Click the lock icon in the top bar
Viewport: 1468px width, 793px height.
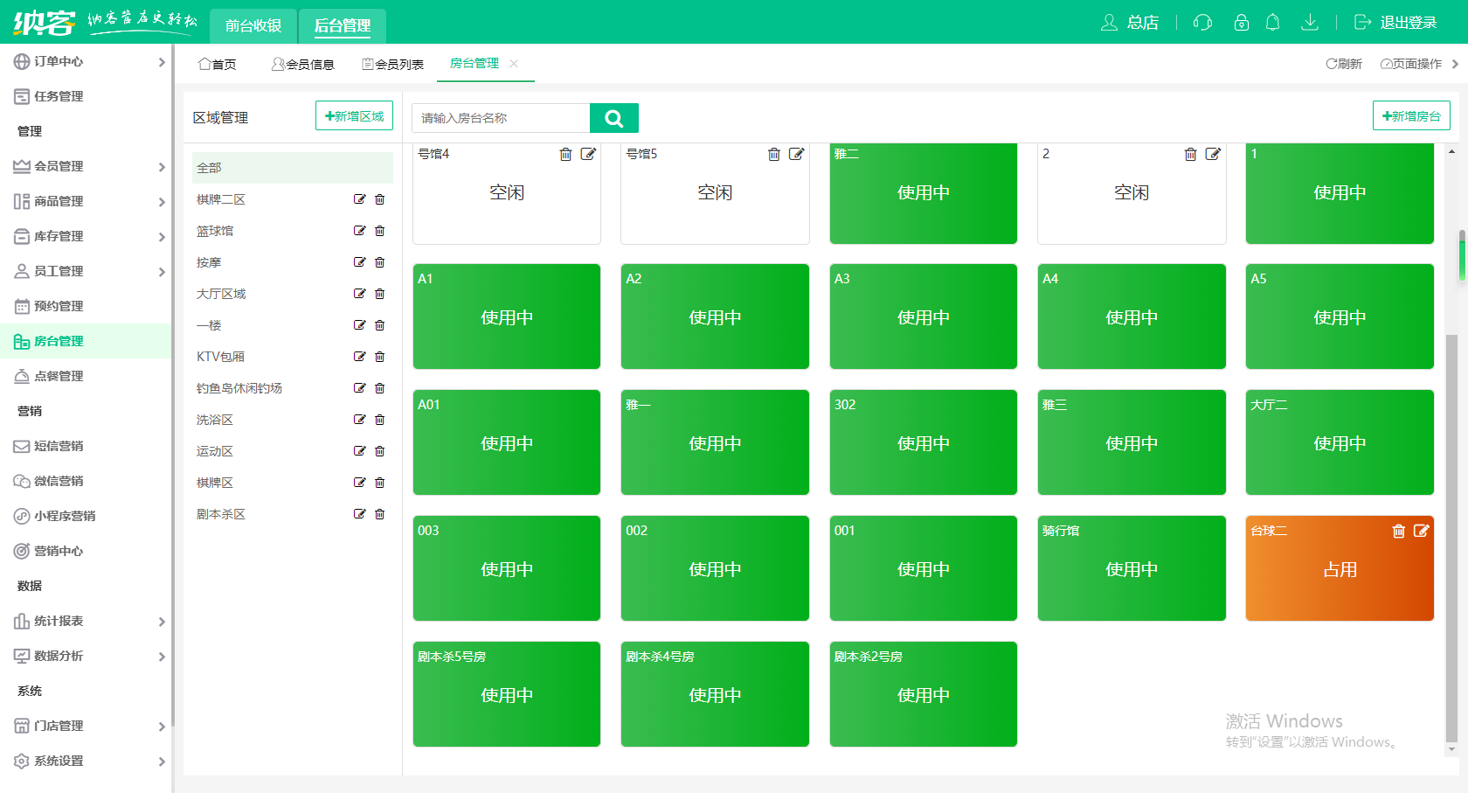pyautogui.click(x=1241, y=23)
